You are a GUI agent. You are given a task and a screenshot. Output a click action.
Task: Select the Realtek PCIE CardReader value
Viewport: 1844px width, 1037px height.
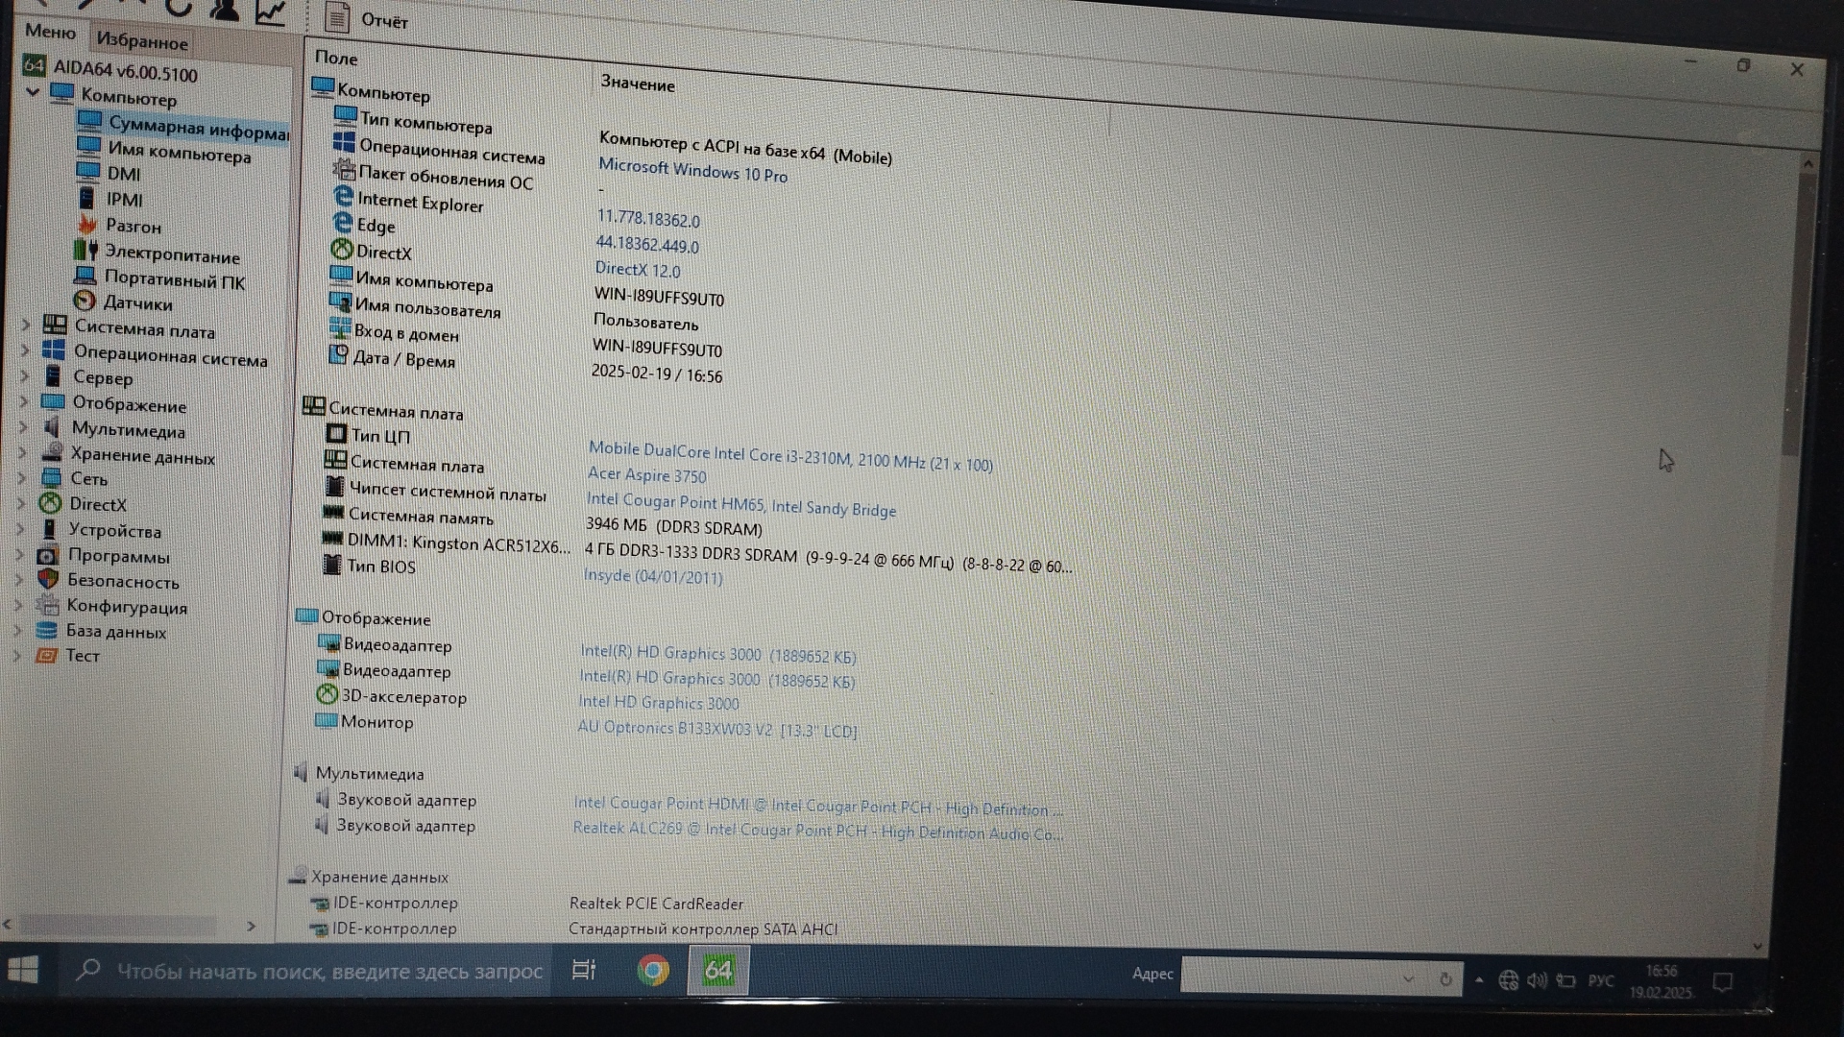point(656,904)
